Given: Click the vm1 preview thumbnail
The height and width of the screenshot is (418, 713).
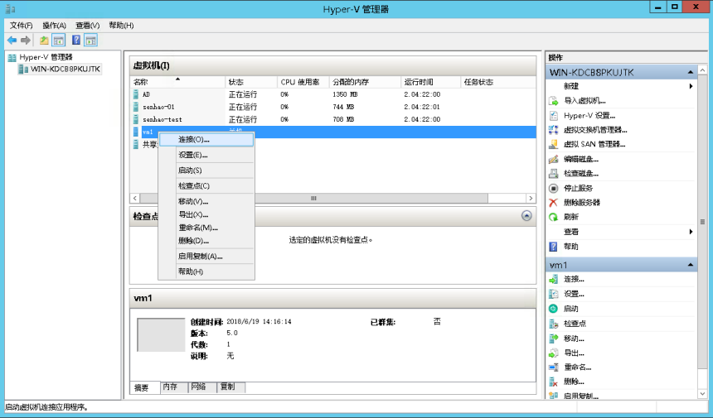Looking at the screenshot, I should click(161, 335).
